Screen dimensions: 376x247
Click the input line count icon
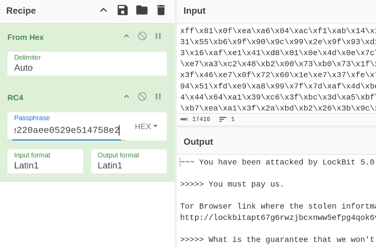[223, 119]
